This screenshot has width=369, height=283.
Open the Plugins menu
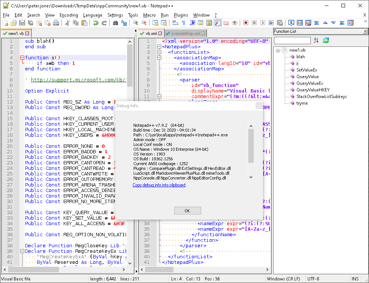pos(181,15)
